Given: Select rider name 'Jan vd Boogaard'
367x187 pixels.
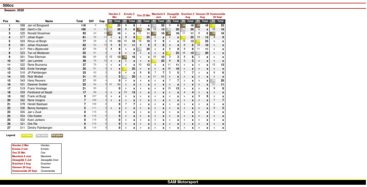Looking at the screenshot, I should coord(38,25).
